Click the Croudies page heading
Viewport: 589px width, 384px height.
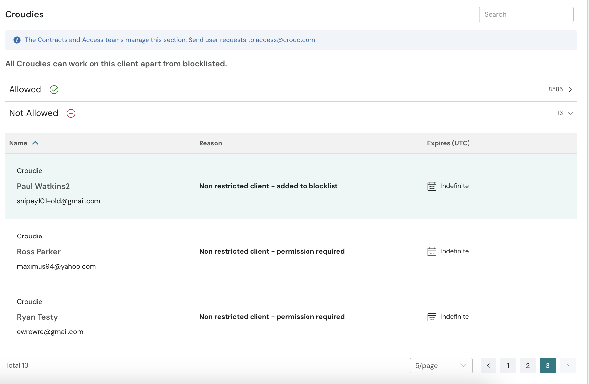[24, 14]
